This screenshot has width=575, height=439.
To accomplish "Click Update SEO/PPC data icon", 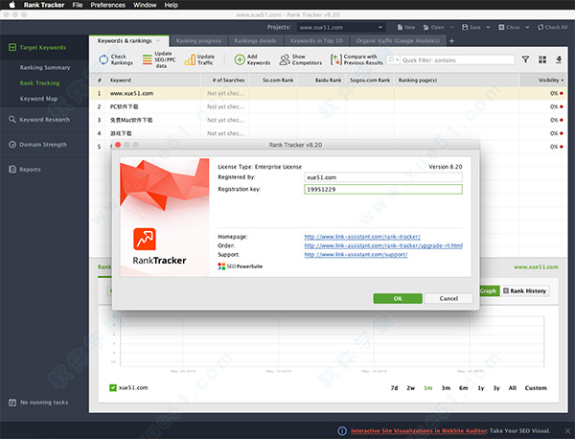I will (147, 59).
